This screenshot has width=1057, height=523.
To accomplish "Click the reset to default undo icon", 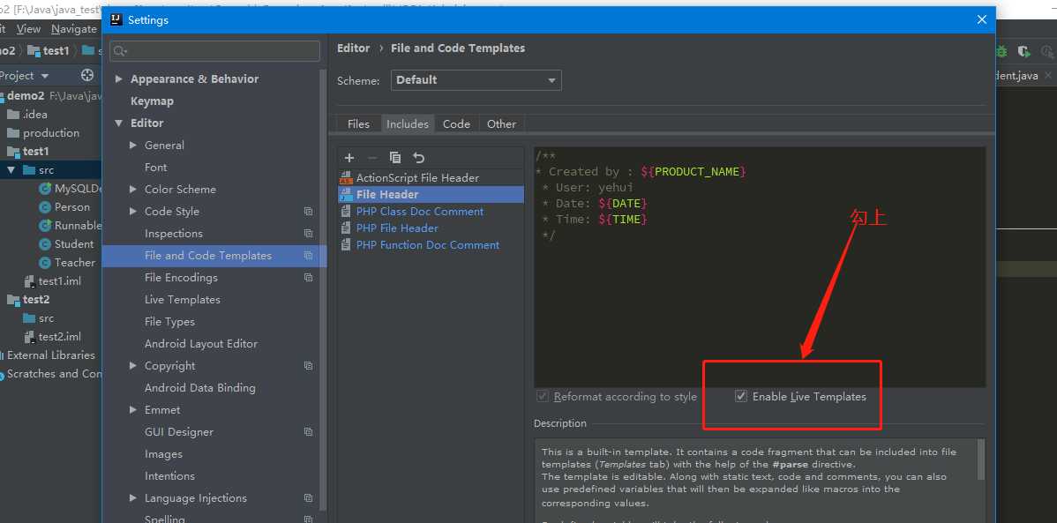I will (418, 158).
